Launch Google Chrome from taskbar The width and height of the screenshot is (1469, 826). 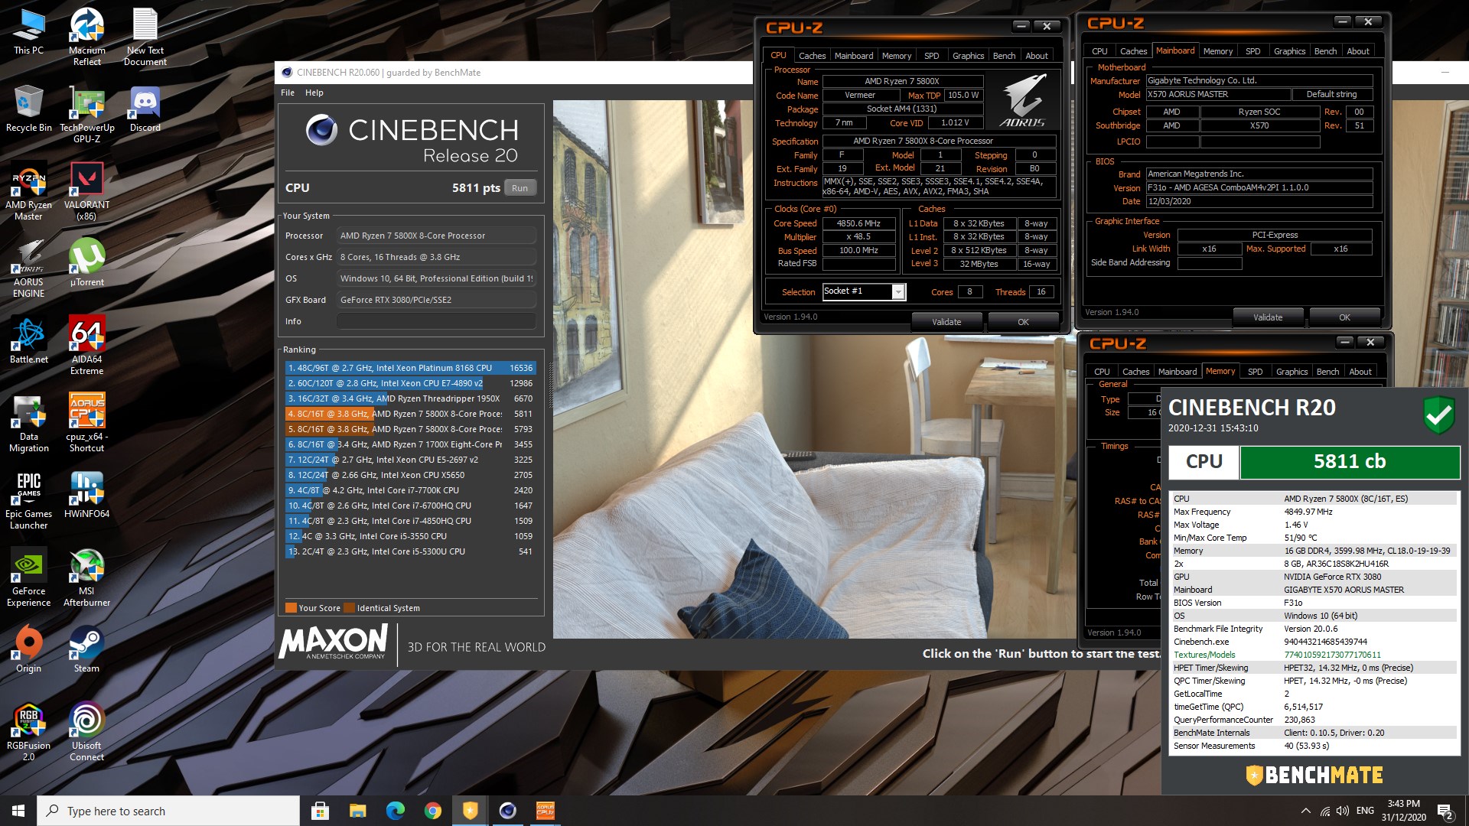coord(432,811)
